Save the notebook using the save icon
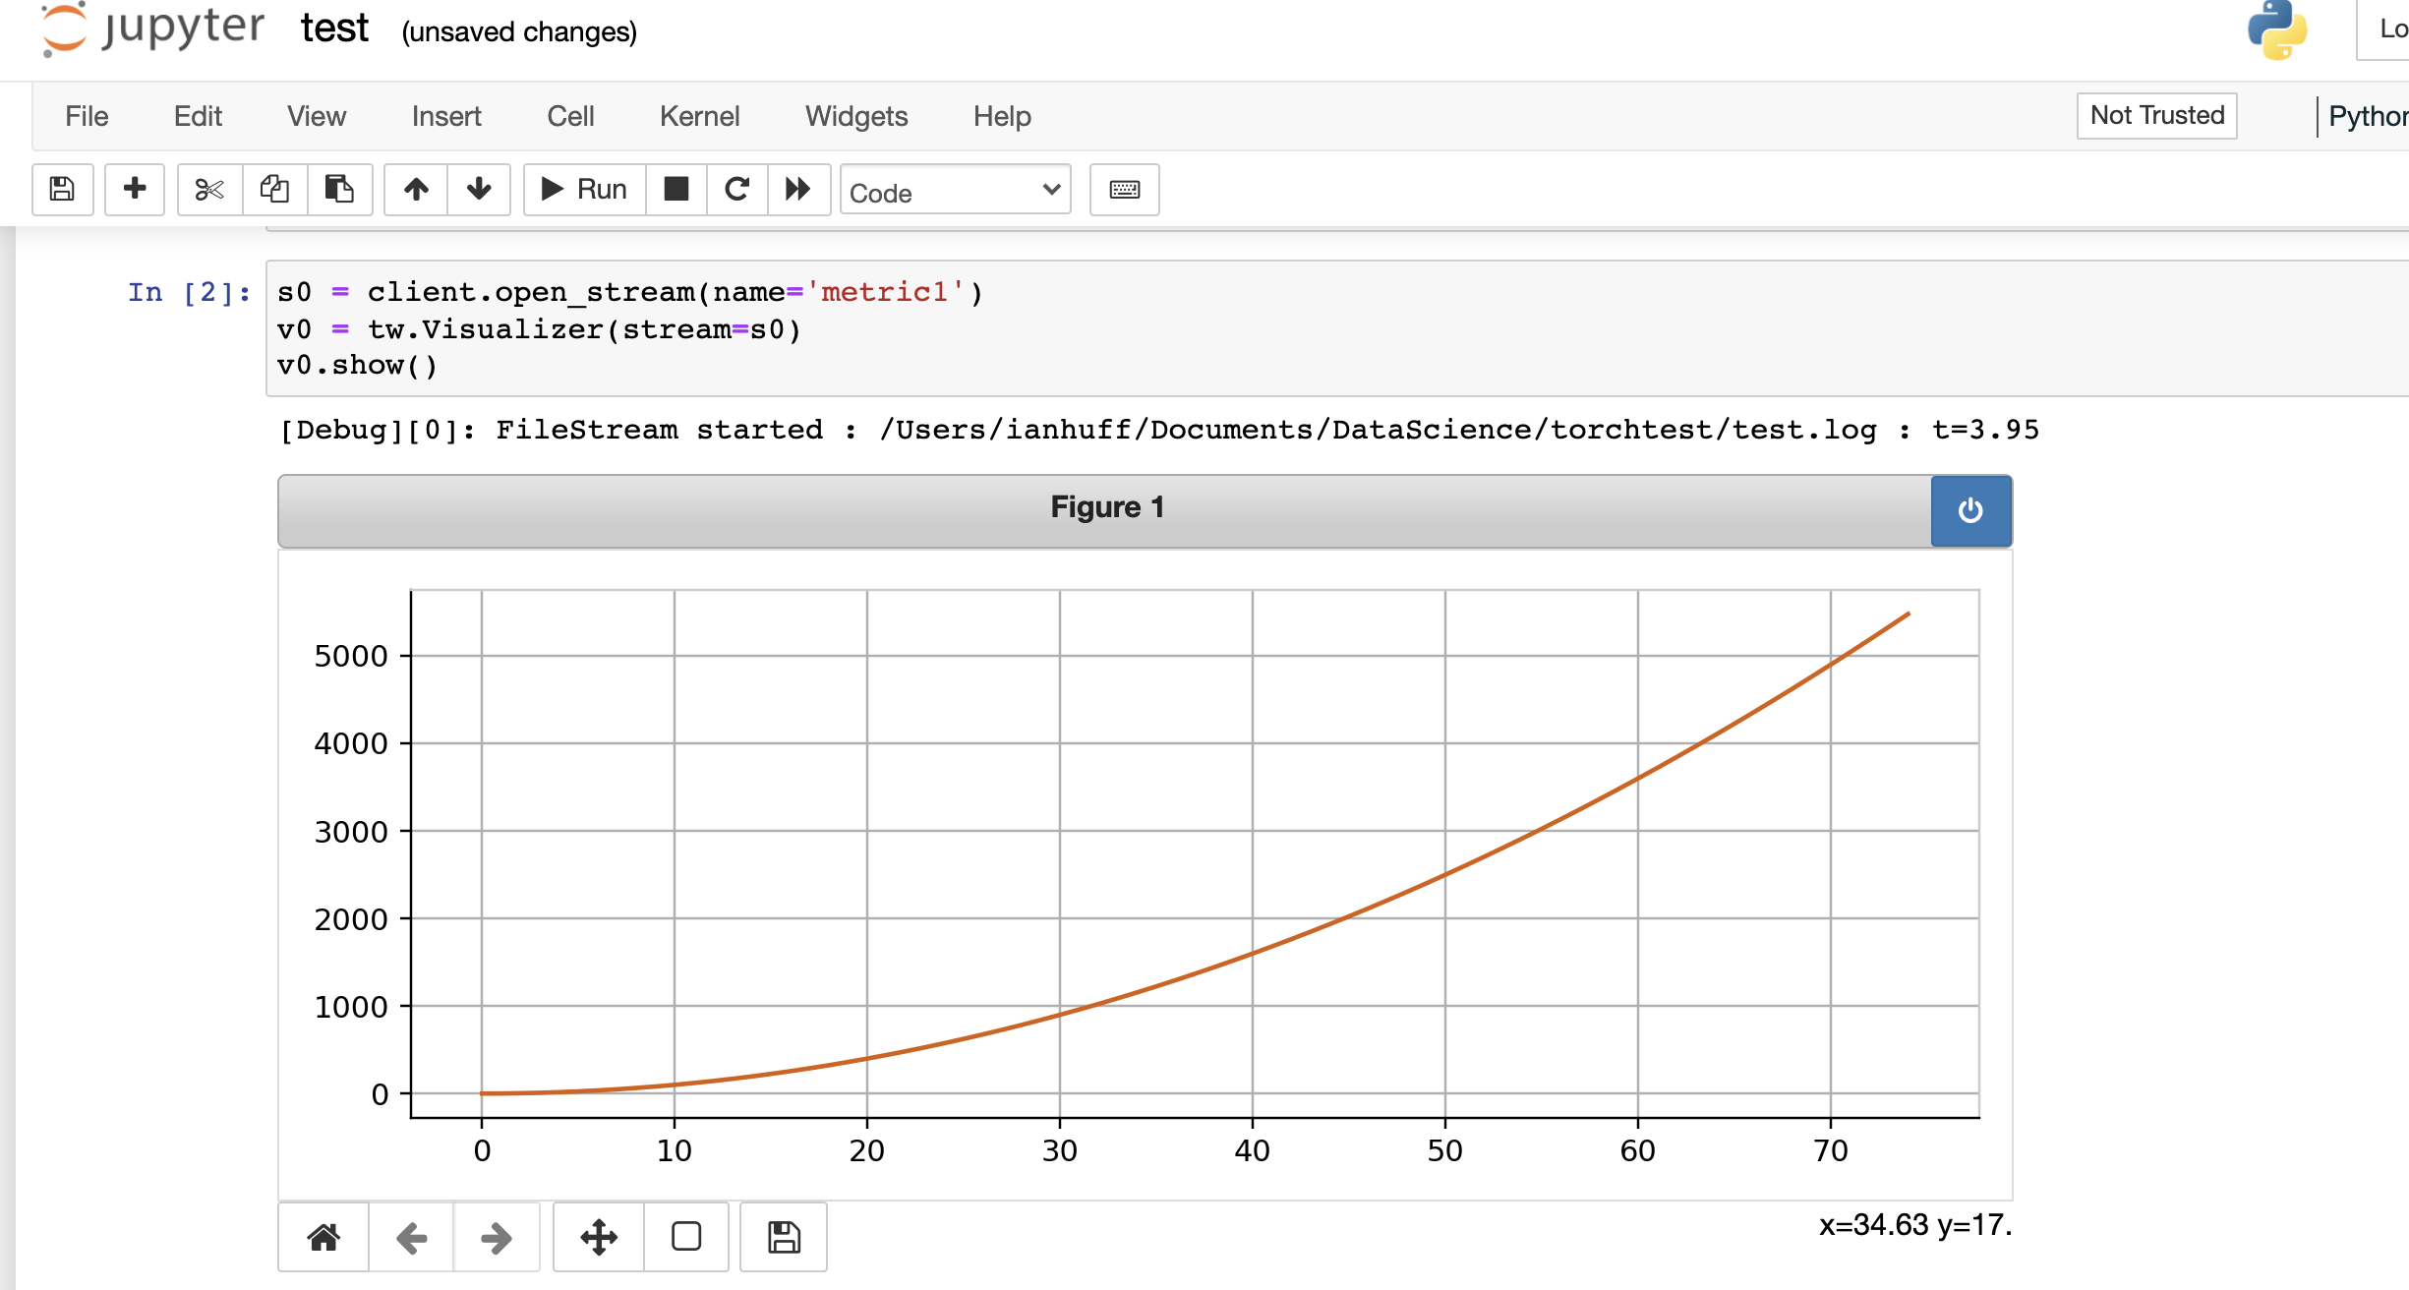Image resolution: width=2409 pixels, height=1290 pixels. pyautogui.click(x=61, y=189)
